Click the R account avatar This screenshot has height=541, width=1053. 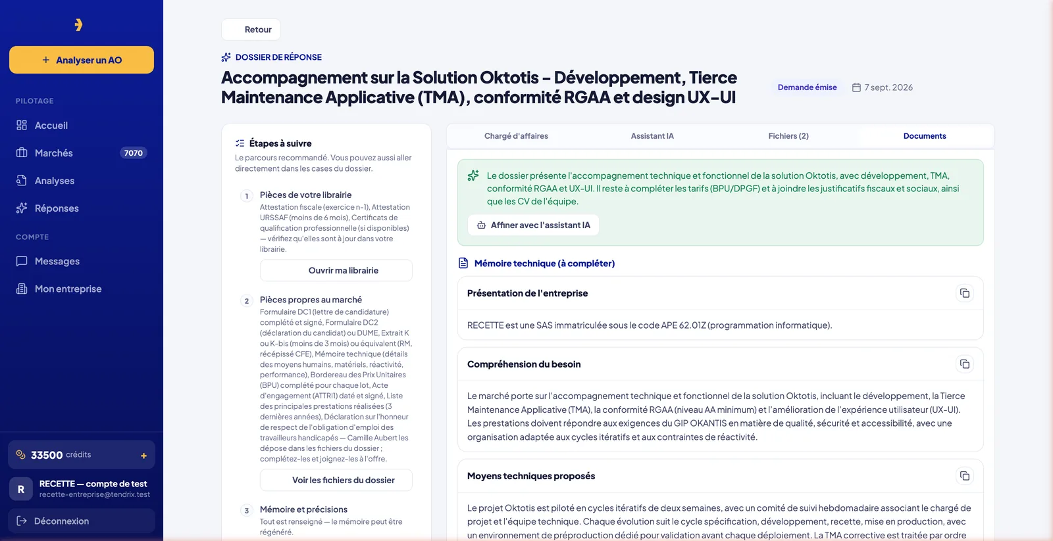pyautogui.click(x=21, y=489)
